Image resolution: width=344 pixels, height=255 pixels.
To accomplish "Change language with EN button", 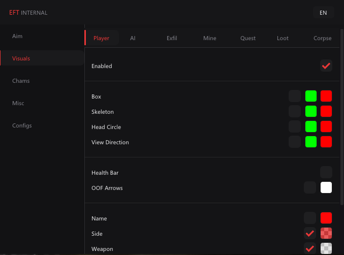I will [323, 13].
